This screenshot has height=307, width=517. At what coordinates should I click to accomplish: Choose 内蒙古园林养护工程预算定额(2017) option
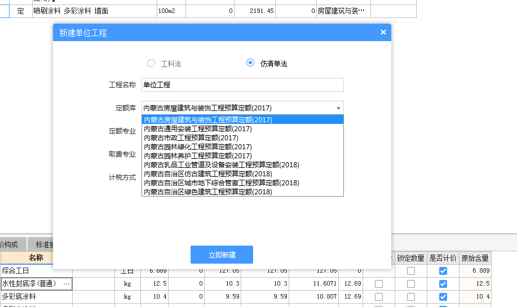(242, 156)
